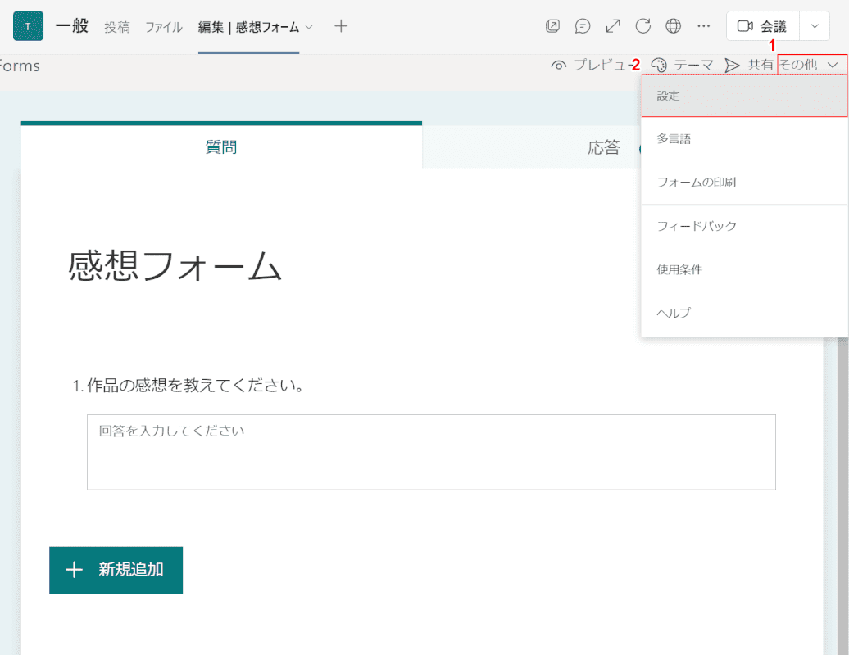Start a meeting with the 会議 button
The image size is (849, 655).
click(x=762, y=26)
